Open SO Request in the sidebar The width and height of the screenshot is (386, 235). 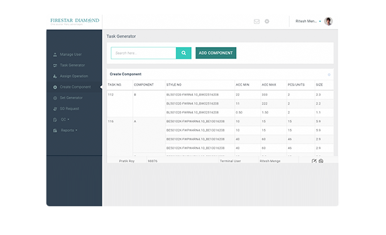click(69, 108)
